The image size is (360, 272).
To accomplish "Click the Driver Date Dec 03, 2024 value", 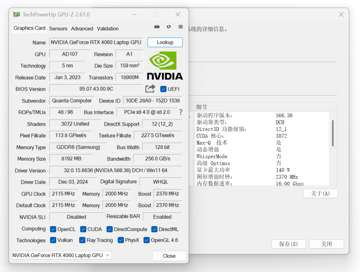I will click(73, 182).
